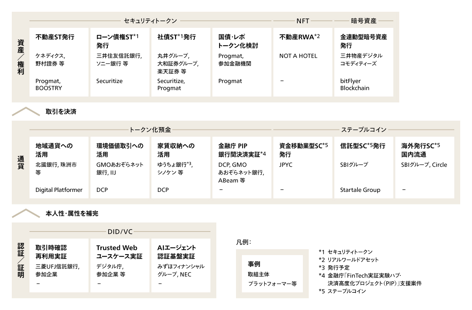This screenshot has width=472, height=310.
Task: Click the JPYC text
Action: point(286,165)
